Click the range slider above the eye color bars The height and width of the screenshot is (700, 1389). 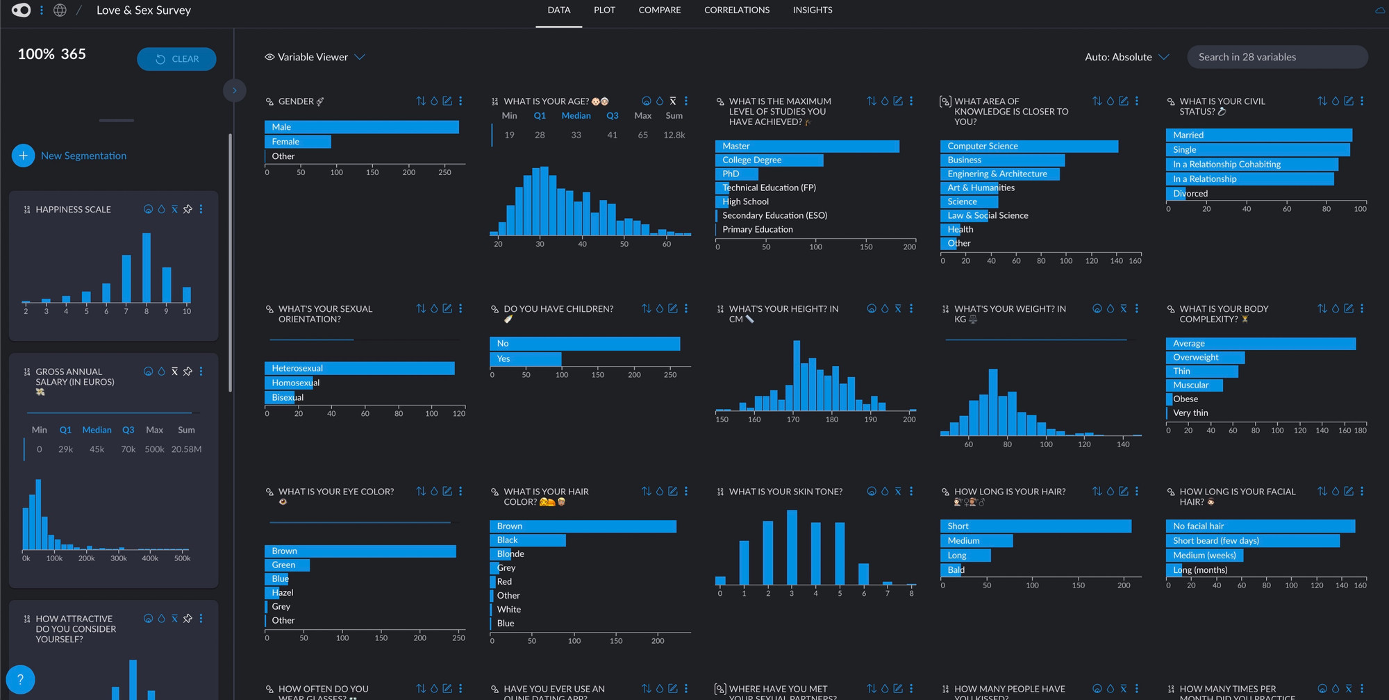pos(364,522)
